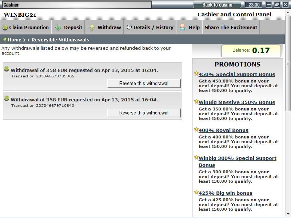Click the 400.00% bonus description text

coord(238,142)
